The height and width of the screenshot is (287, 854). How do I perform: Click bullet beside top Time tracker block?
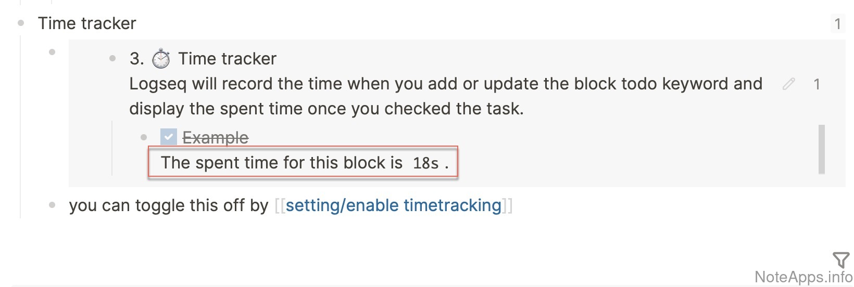pyautogui.click(x=21, y=23)
